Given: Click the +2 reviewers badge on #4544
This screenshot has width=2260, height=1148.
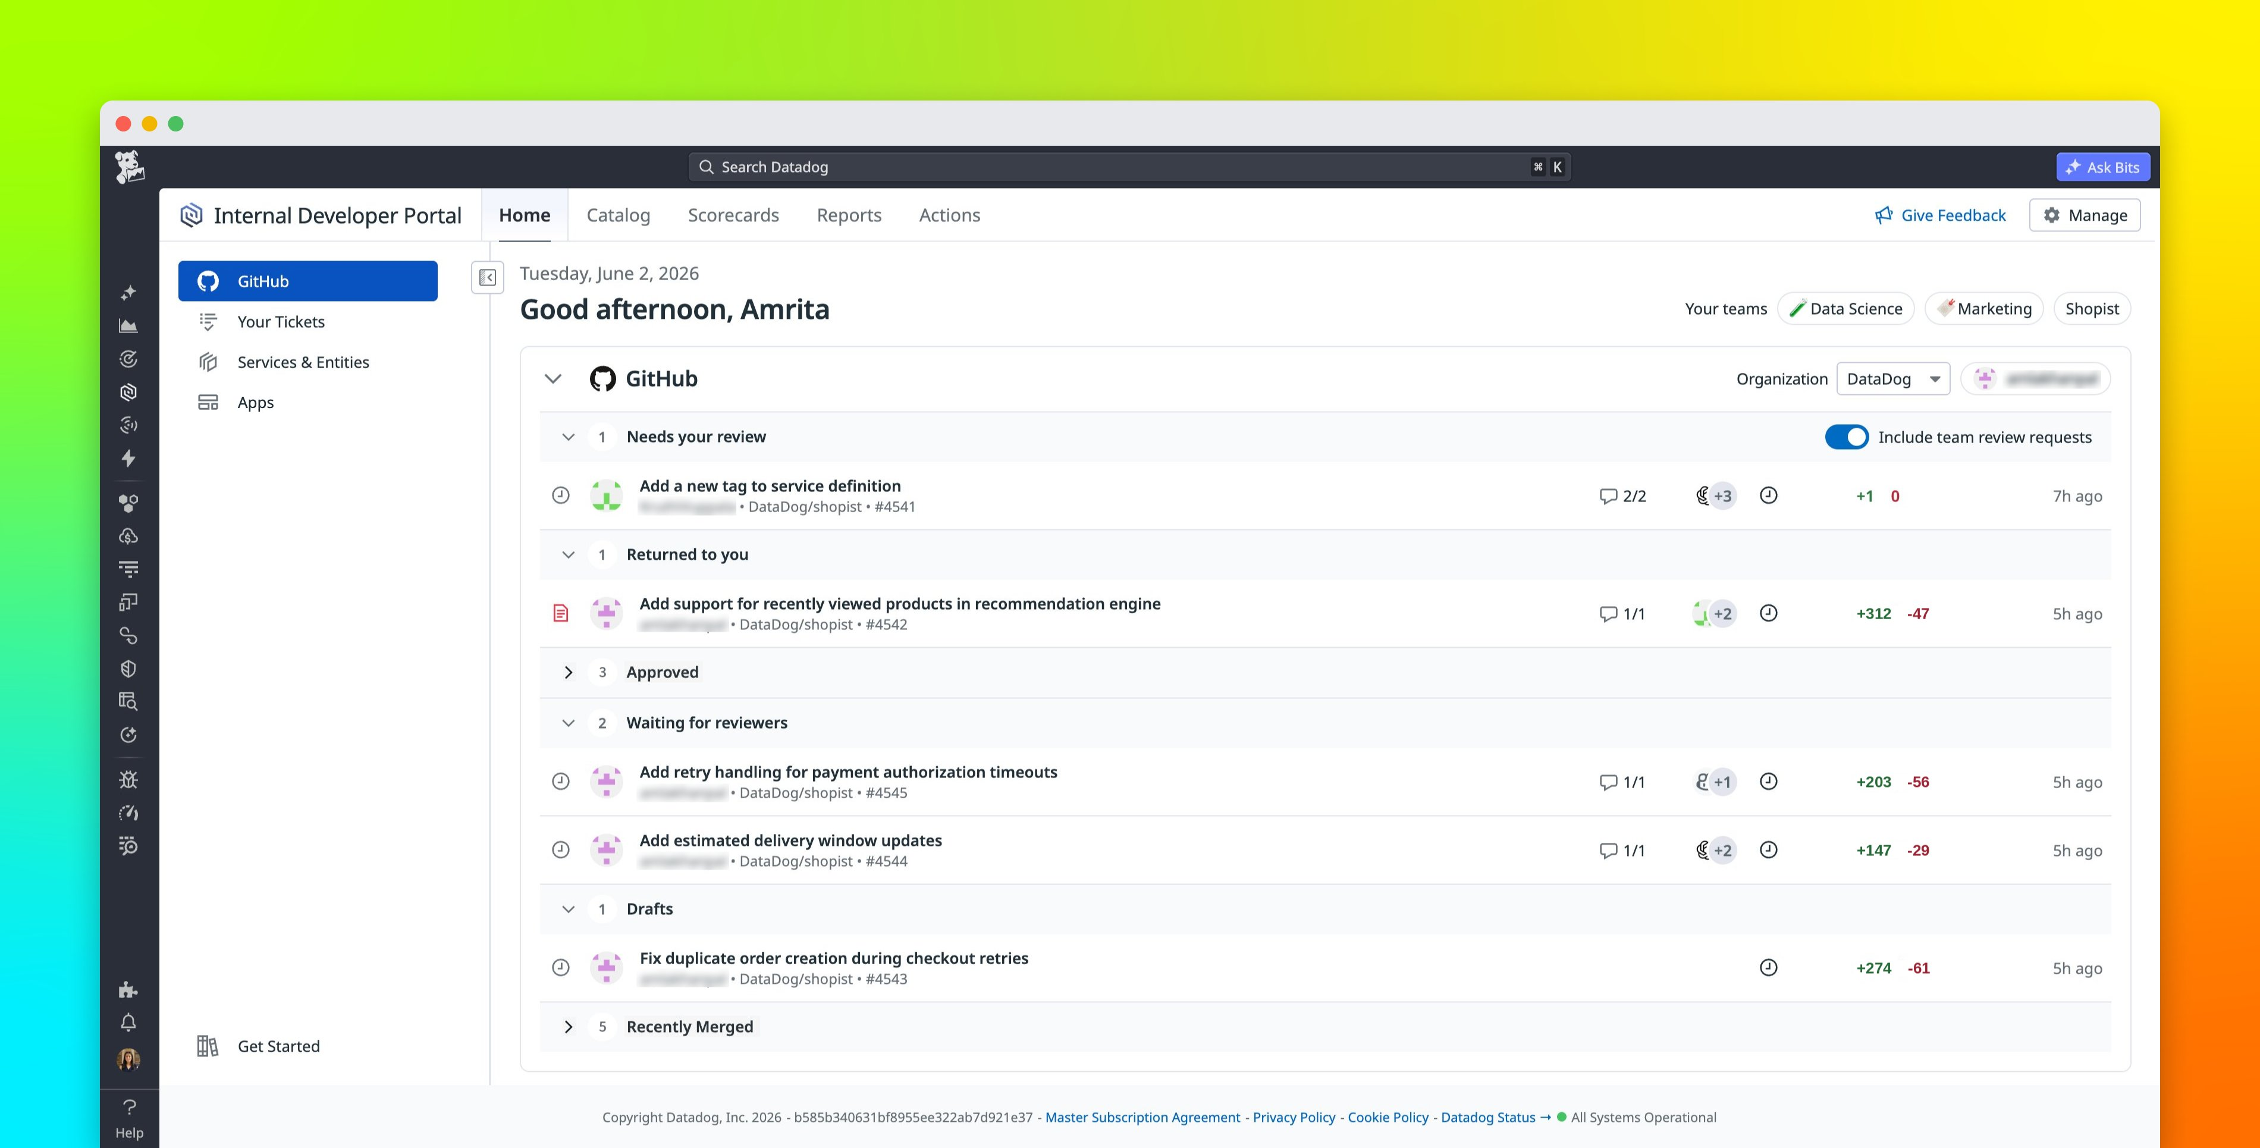Looking at the screenshot, I should pos(1723,851).
